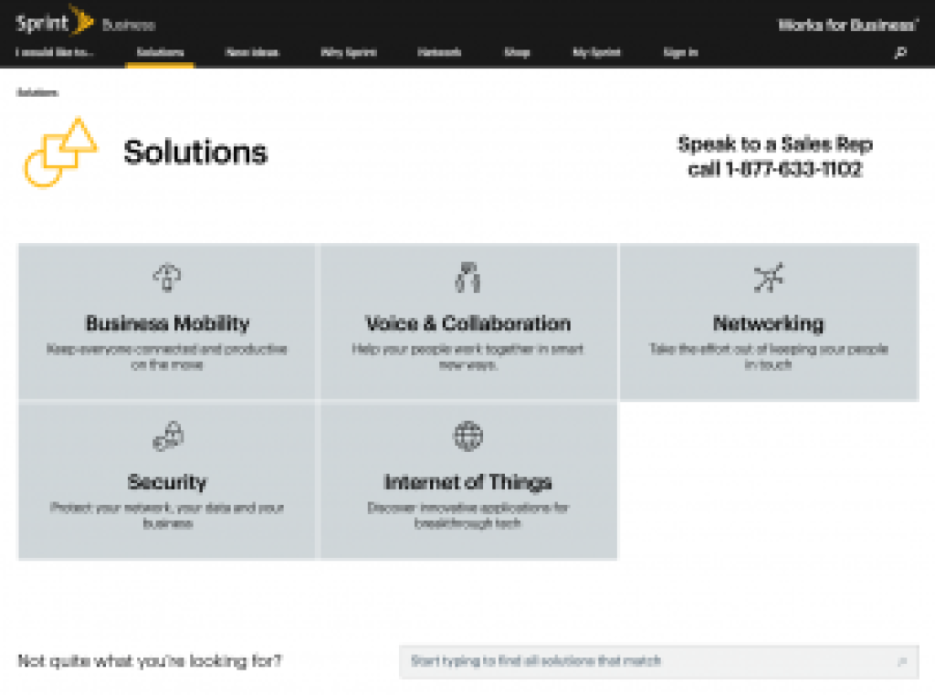Click the Sign in link
The height and width of the screenshot is (695, 935).
(x=680, y=53)
